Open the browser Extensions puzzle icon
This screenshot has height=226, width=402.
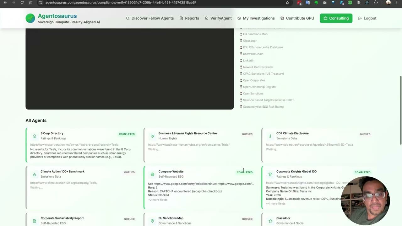[376, 3]
